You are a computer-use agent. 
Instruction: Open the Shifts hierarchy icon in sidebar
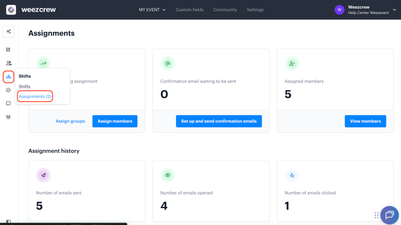8,77
